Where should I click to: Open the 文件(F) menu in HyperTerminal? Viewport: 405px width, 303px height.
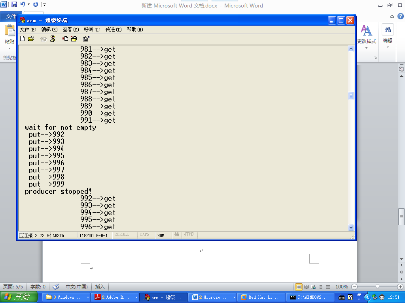(28, 30)
